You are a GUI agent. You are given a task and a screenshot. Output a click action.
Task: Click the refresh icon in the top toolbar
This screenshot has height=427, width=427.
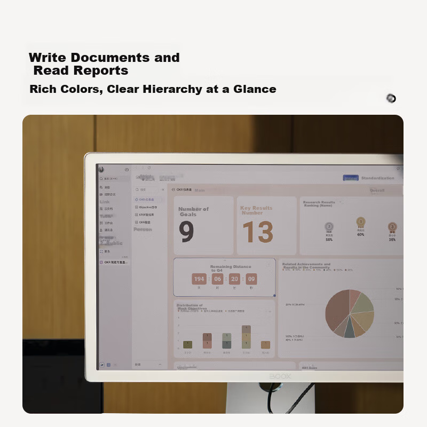coord(149,168)
